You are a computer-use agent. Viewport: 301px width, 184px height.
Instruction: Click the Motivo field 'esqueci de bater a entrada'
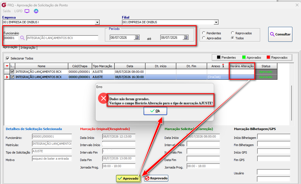[52, 159]
